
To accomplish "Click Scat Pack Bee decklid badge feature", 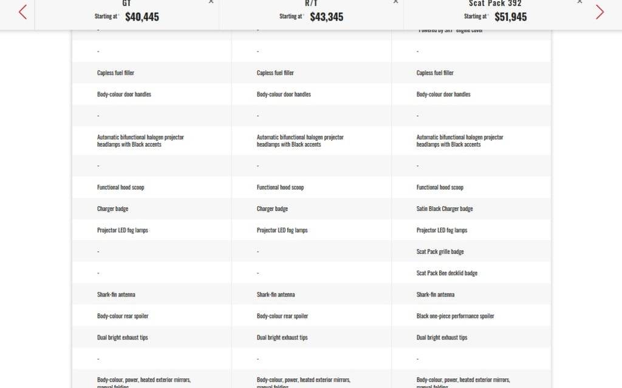I will tap(446, 273).
